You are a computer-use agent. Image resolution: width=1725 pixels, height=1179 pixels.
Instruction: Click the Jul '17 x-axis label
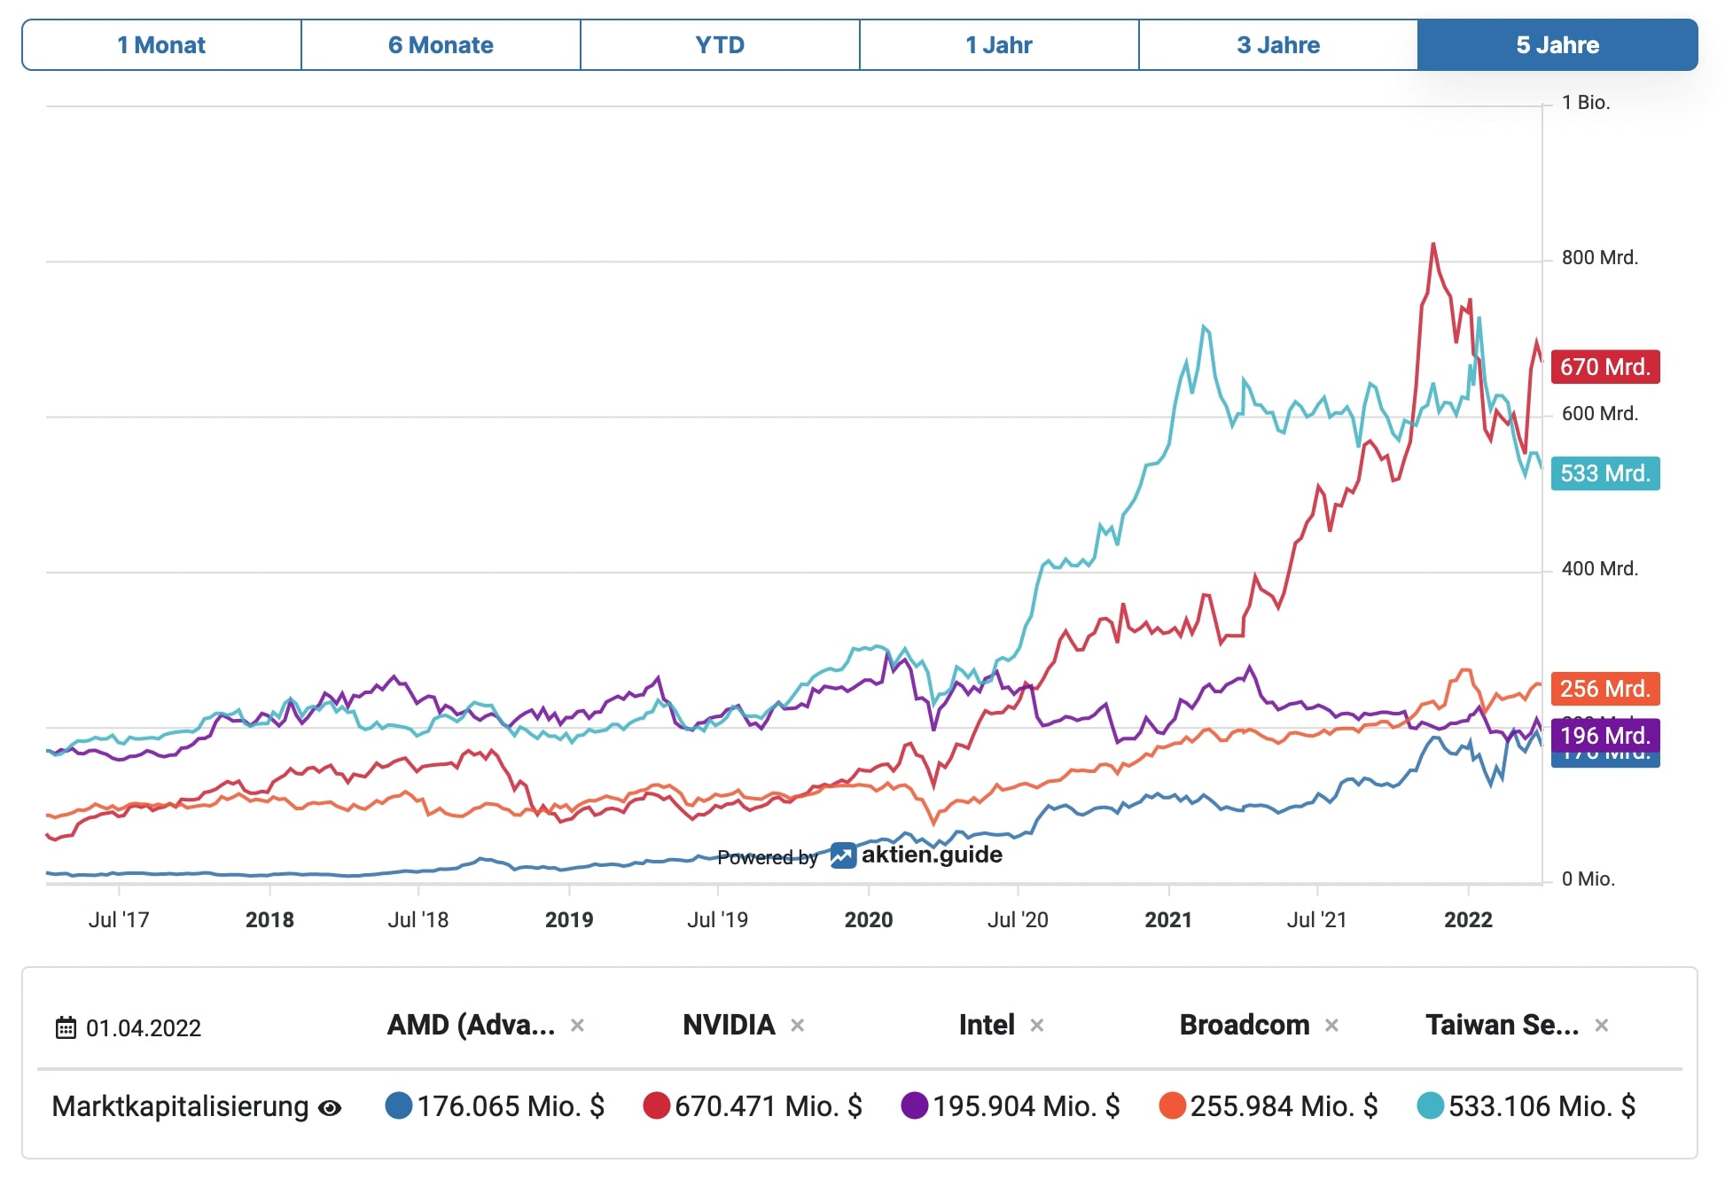[119, 920]
